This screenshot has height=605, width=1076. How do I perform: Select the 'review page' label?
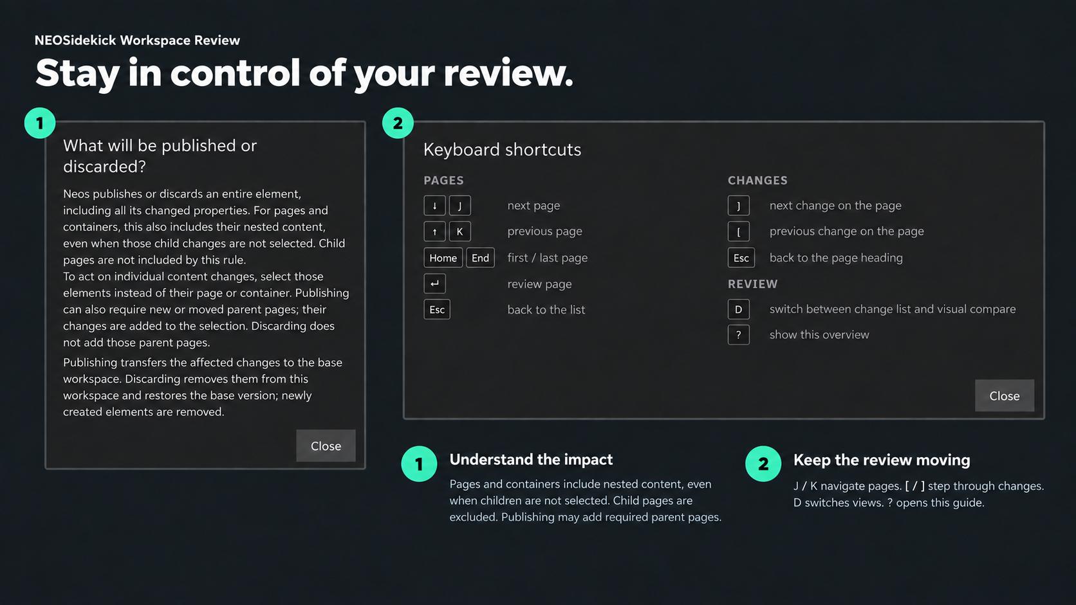(539, 284)
